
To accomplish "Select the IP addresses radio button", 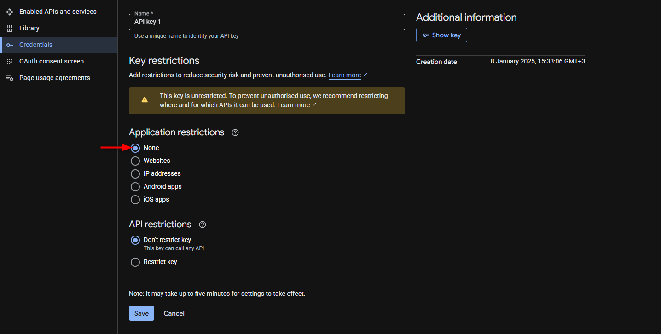I will [x=135, y=173].
